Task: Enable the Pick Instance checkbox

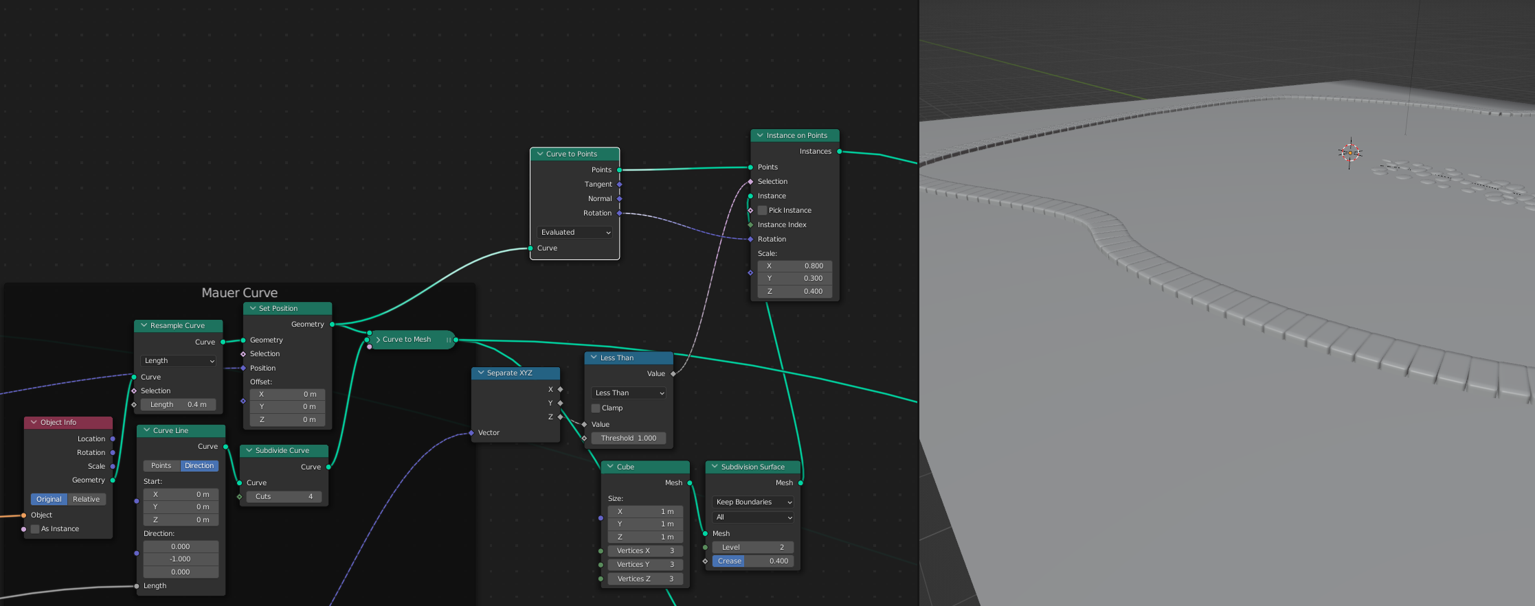Action: [x=762, y=211]
